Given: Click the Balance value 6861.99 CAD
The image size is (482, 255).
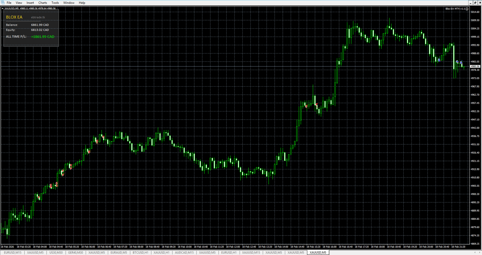Looking at the screenshot, I should pyautogui.click(x=40, y=25).
